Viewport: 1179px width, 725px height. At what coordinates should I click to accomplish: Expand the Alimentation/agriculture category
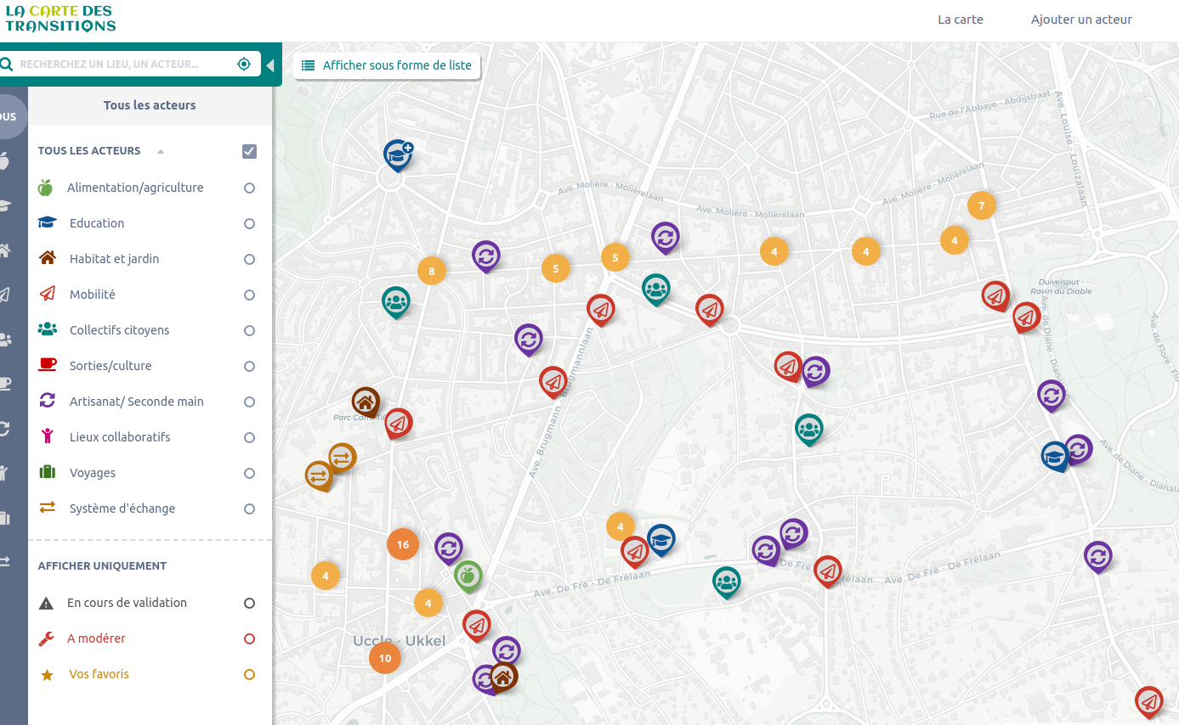[135, 188]
